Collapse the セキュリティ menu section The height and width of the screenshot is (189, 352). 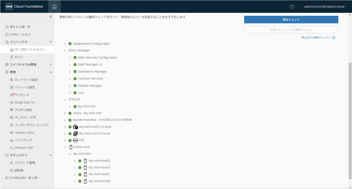[x=51, y=155]
